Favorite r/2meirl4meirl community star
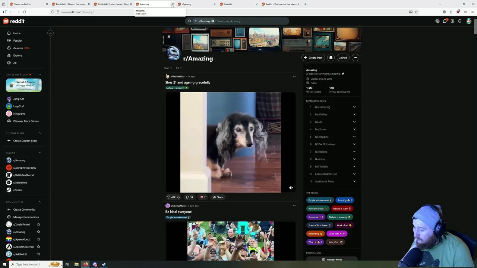Image resolution: width=477 pixels, height=268 pixels. point(38,224)
